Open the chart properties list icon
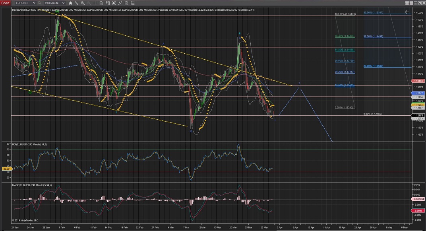The height and width of the screenshot is (231, 426). [x=133, y=3]
